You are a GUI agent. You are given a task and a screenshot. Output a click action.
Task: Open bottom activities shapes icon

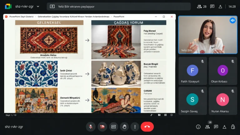coord(224,127)
